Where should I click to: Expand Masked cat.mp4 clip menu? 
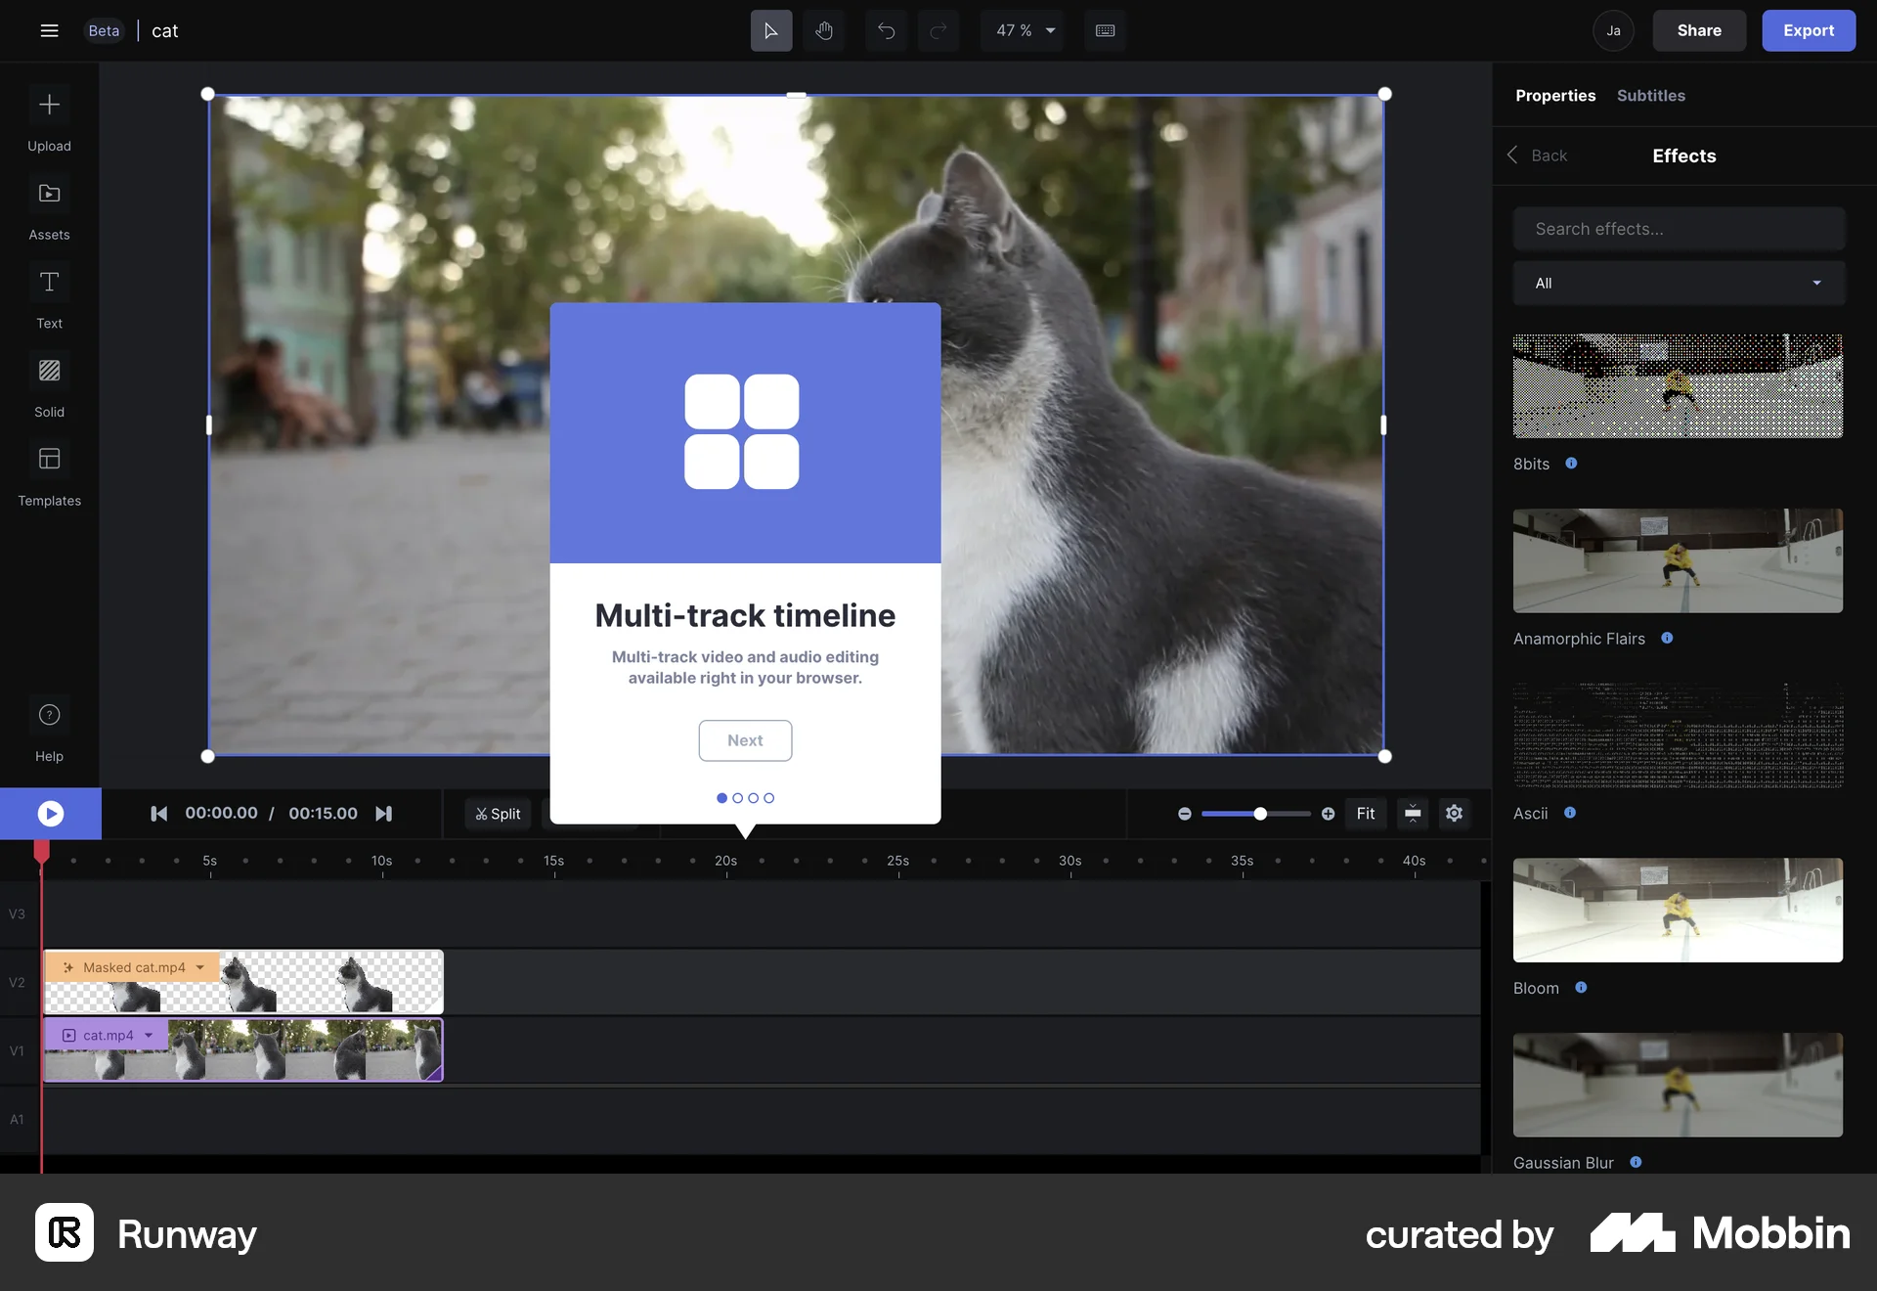pos(200,967)
